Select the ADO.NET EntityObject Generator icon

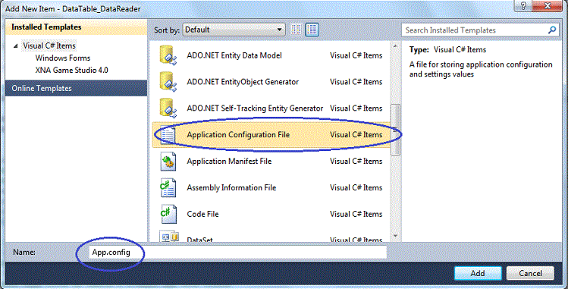pos(168,82)
